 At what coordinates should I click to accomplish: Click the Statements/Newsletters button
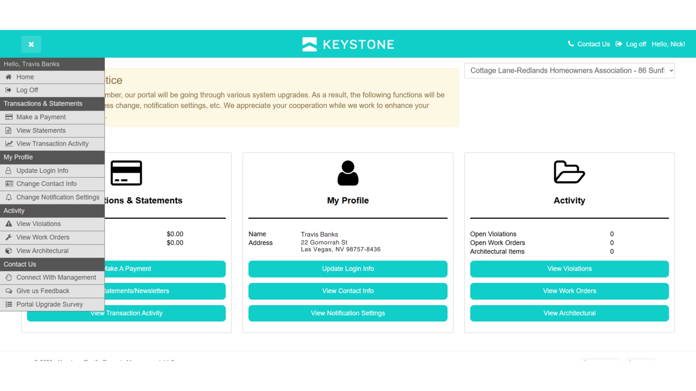tap(165, 291)
